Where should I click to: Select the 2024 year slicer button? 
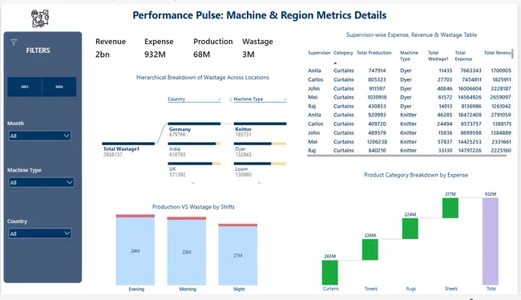[59, 87]
